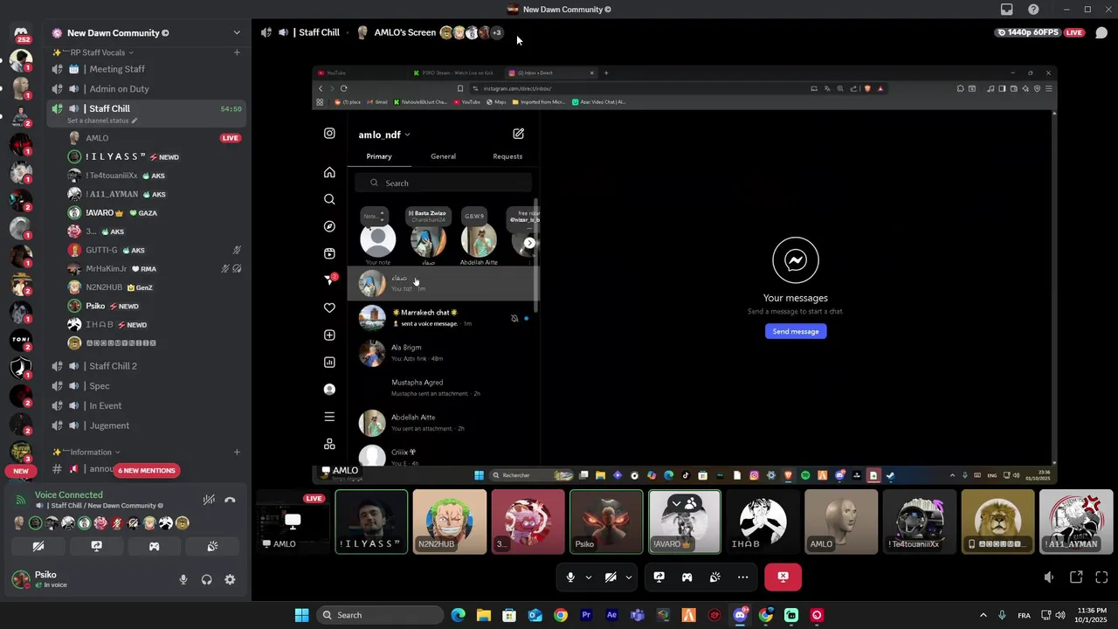Open soundboard in the voice connected panel
The width and height of the screenshot is (1118, 629).
[212, 546]
